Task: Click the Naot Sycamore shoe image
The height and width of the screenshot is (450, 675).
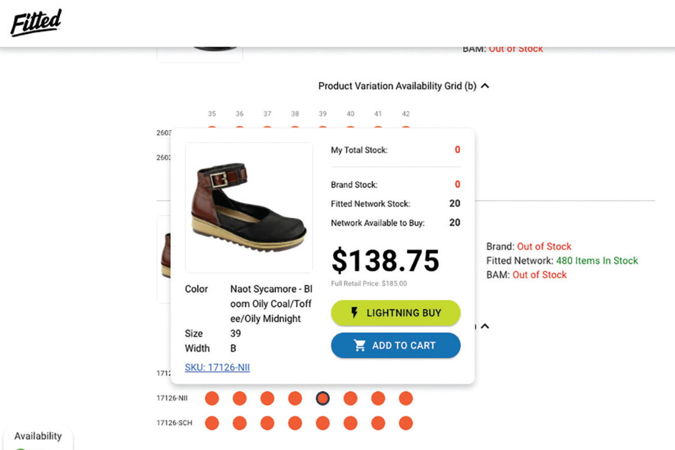Action: click(x=249, y=208)
